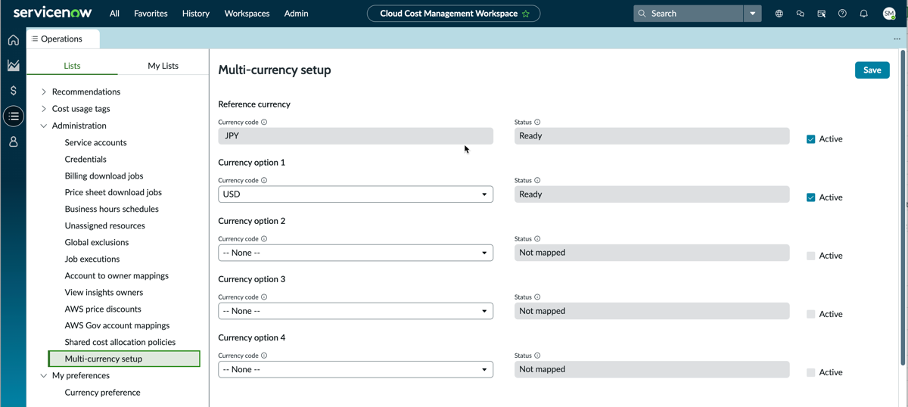Open Currency preference item
The width and height of the screenshot is (908, 407).
pos(102,393)
